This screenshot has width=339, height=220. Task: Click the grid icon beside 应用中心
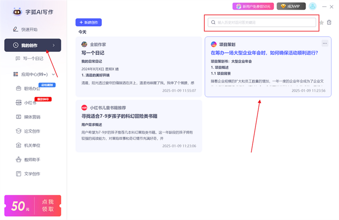16,74
